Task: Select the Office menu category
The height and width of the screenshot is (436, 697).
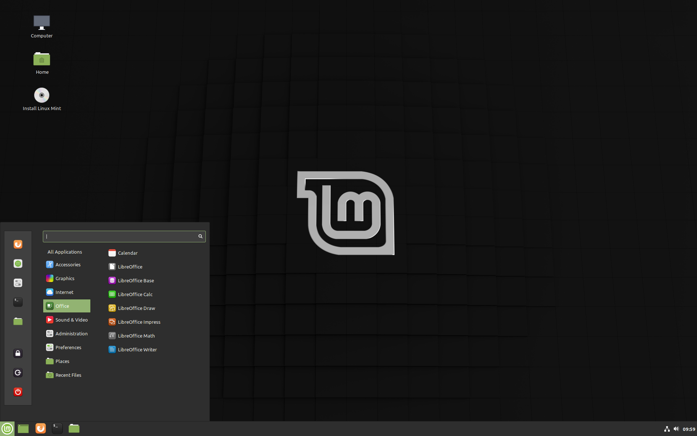Action: (x=66, y=306)
